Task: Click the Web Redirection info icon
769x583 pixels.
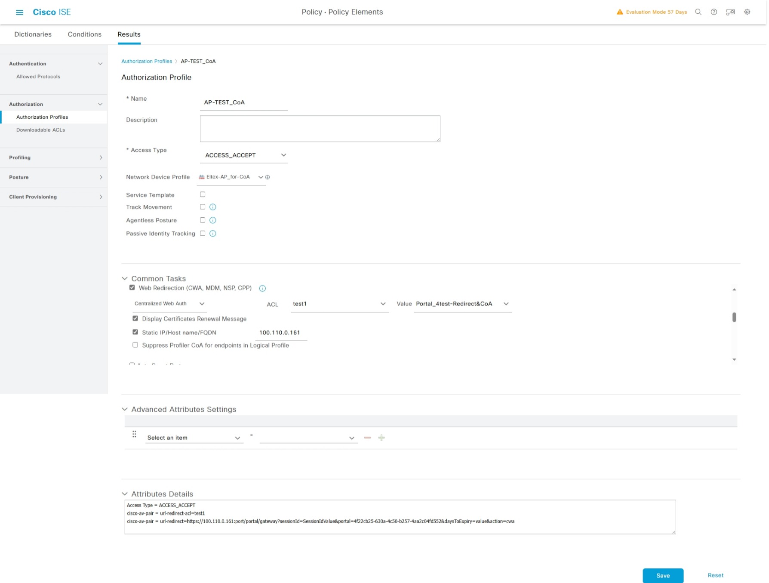Action: pos(262,288)
